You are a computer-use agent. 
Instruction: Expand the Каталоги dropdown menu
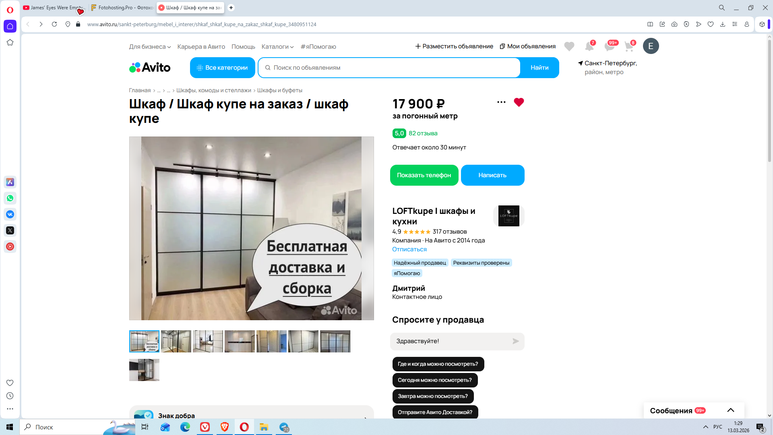(x=277, y=47)
